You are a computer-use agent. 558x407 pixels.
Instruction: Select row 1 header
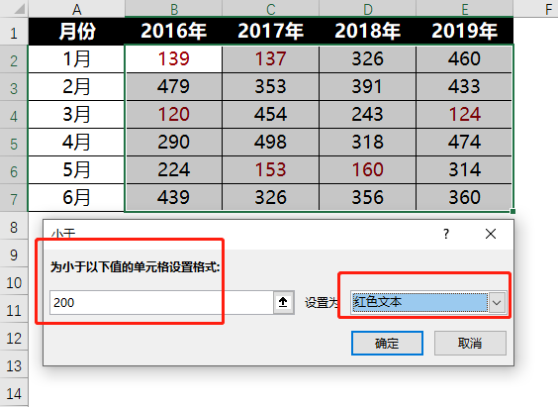tap(14, 32)
